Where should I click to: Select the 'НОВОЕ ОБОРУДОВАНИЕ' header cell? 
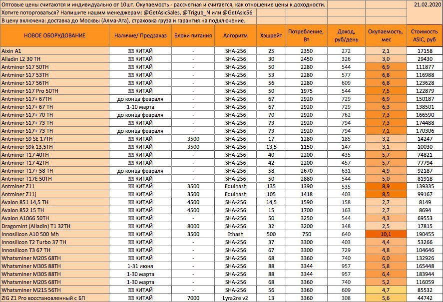(x=54, y=35)
